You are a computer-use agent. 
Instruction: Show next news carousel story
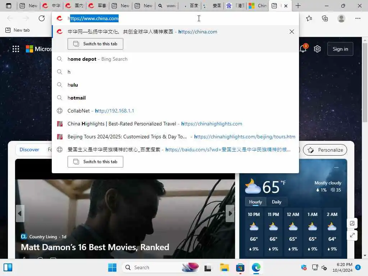tap(230, 213)
